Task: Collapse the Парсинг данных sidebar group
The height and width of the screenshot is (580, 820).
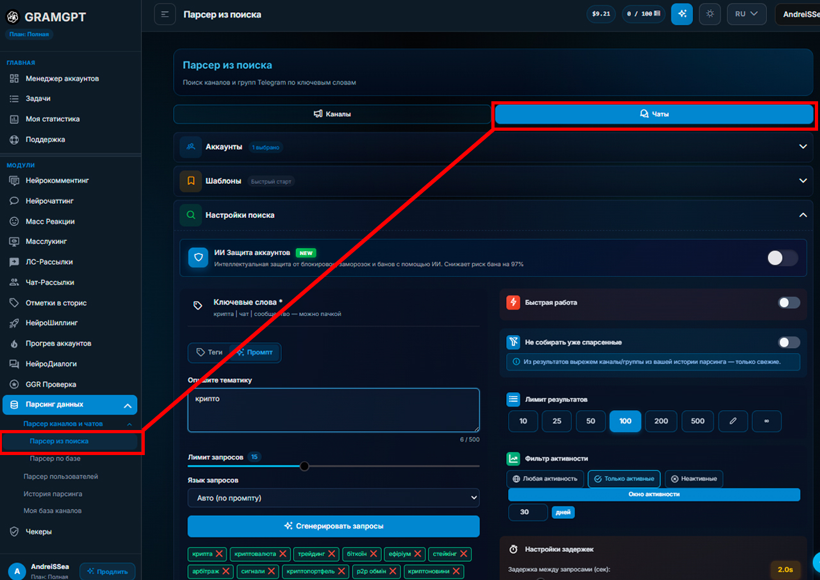Action: click(x=127, y=405)
